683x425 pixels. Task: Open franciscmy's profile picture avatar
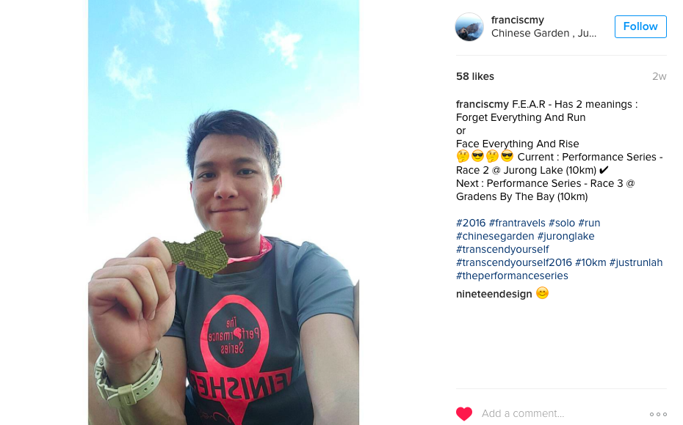[469, 27]
